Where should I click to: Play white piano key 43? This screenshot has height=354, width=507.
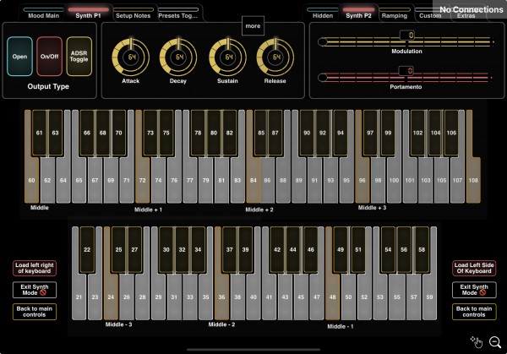pos(285,297)
